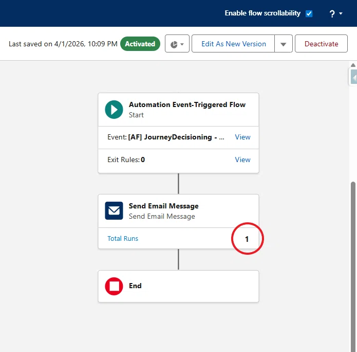Click the vertical scrollbar thumb
The width and height of the screenshot is (357, 352).
pyautogui.click(x=353, y=267)
